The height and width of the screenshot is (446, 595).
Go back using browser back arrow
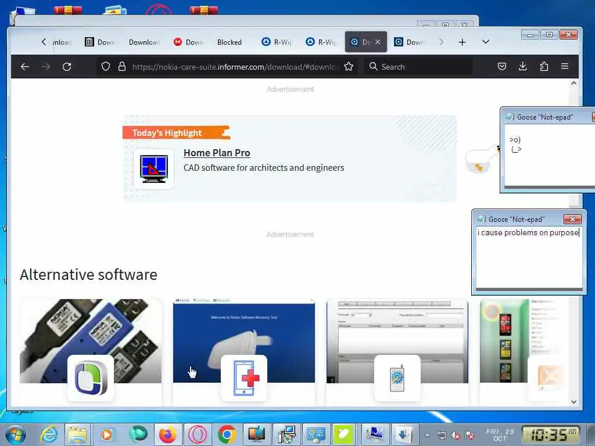click(25, 67)
